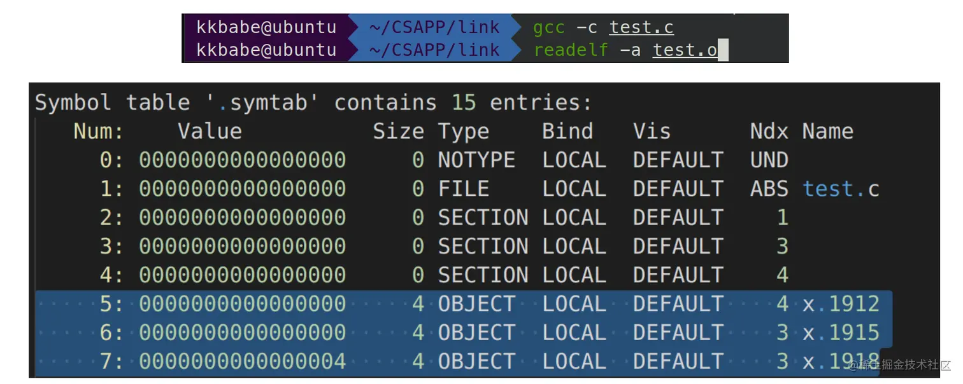Click the -a readelf option
Image resolution: width=963 pixels, height=384 pixels.
[x=631, y=50]
